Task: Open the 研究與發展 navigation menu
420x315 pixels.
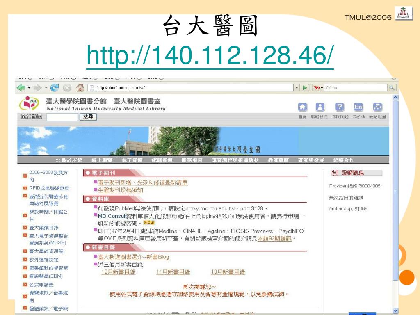Action: (311, 160)
